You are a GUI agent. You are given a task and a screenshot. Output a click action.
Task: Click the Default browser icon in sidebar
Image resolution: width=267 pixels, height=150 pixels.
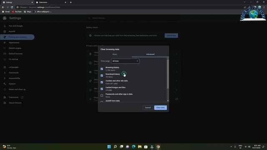click(x=5, y=54)
